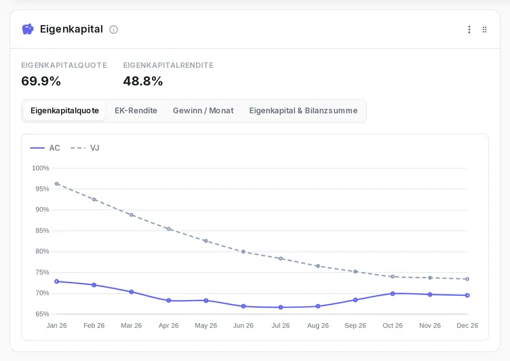Select the AC data point for Feb 26
Viewport: 510px width, 361px height.
[94, 285]
